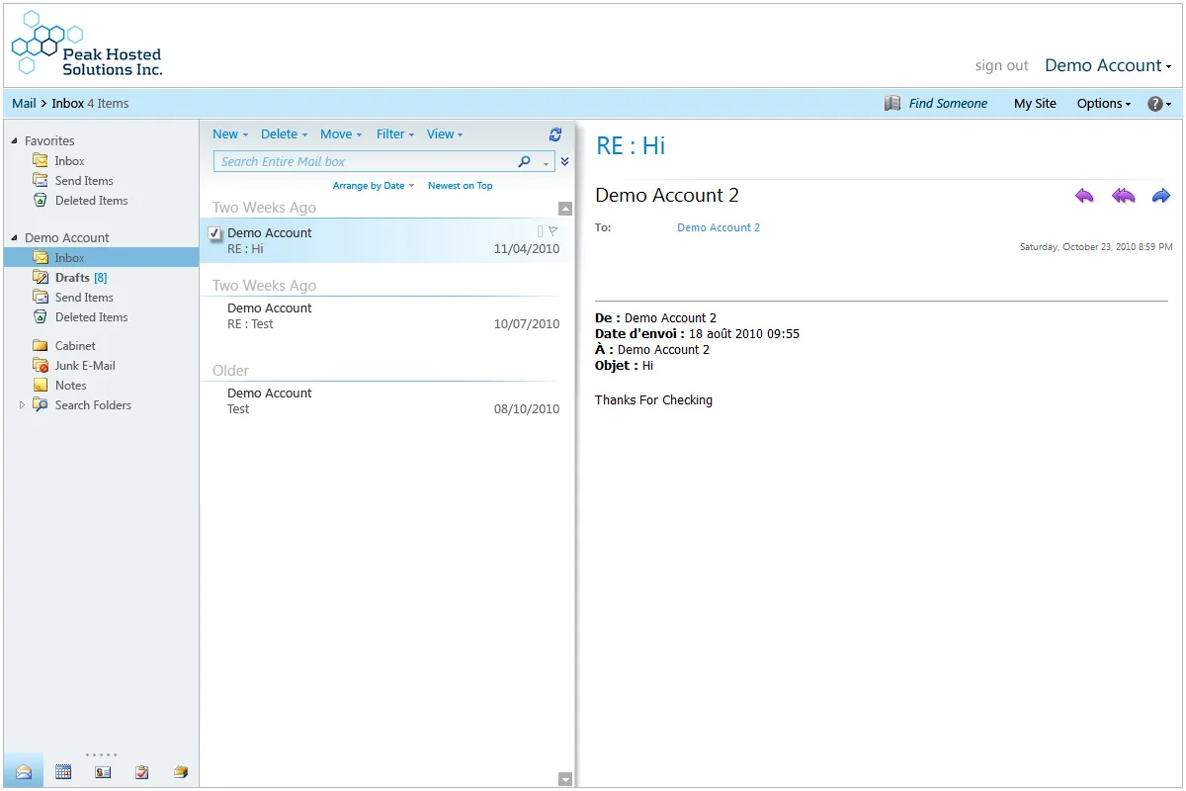Open the View dropdown menu
1186x791 pixels.
tap(445, 134)
